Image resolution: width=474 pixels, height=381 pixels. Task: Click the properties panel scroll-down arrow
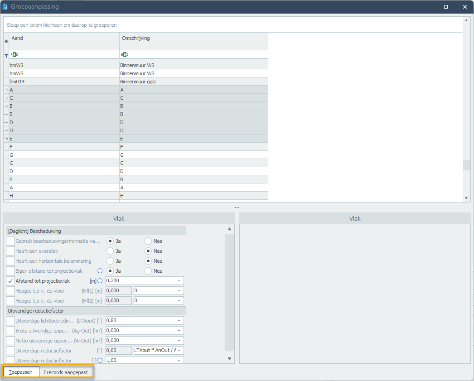pyautogui.click(x=229, y=359)
